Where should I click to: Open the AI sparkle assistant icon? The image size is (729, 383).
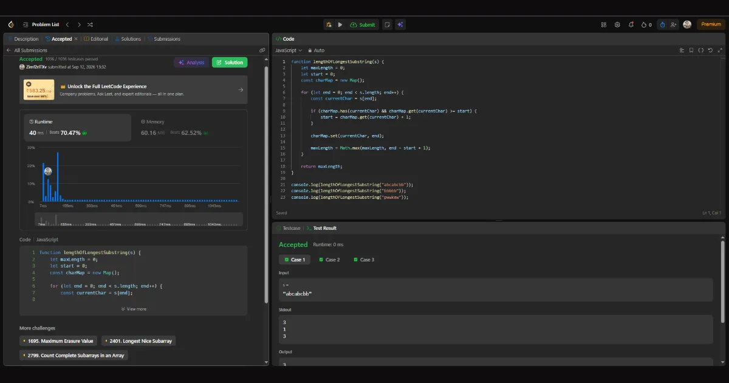[400, 24]
